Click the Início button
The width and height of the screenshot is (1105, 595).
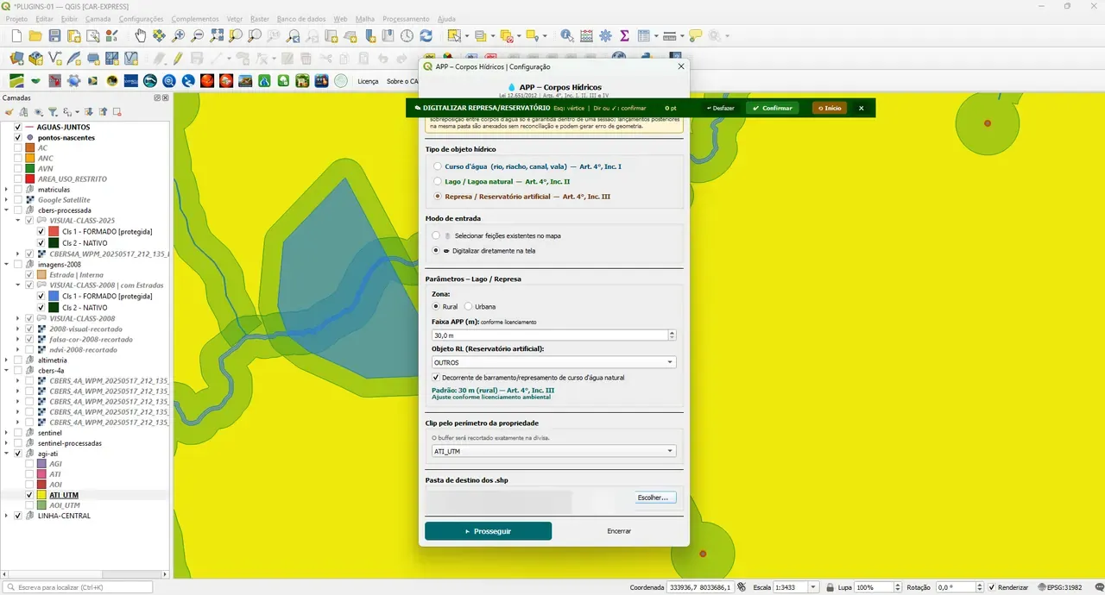coord(830,108)
